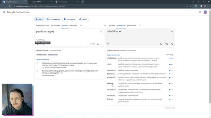Click the webcam video thumbnail

click(x=17, y=100)
